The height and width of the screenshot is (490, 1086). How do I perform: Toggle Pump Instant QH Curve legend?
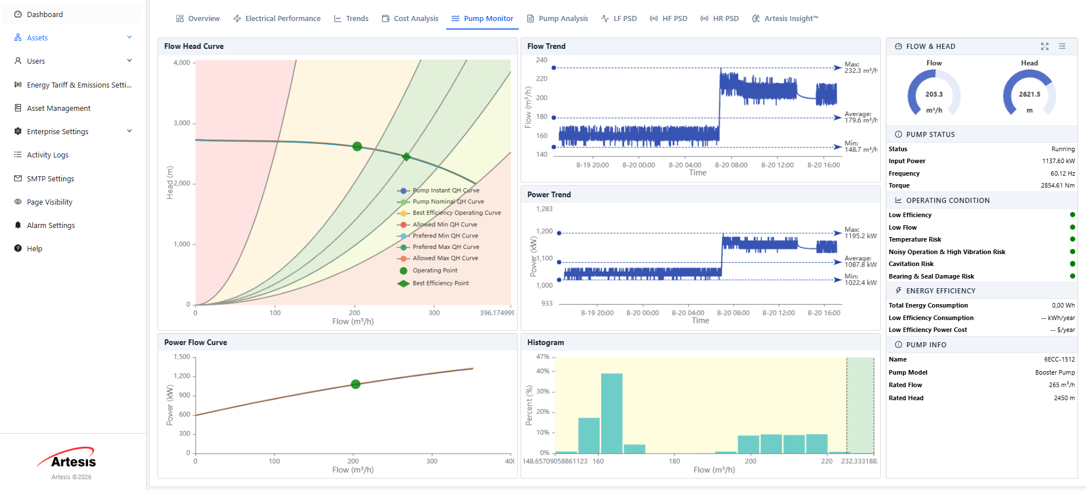coord(438,190)
